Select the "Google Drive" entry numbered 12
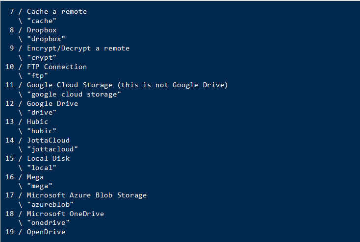 (52, 103)
